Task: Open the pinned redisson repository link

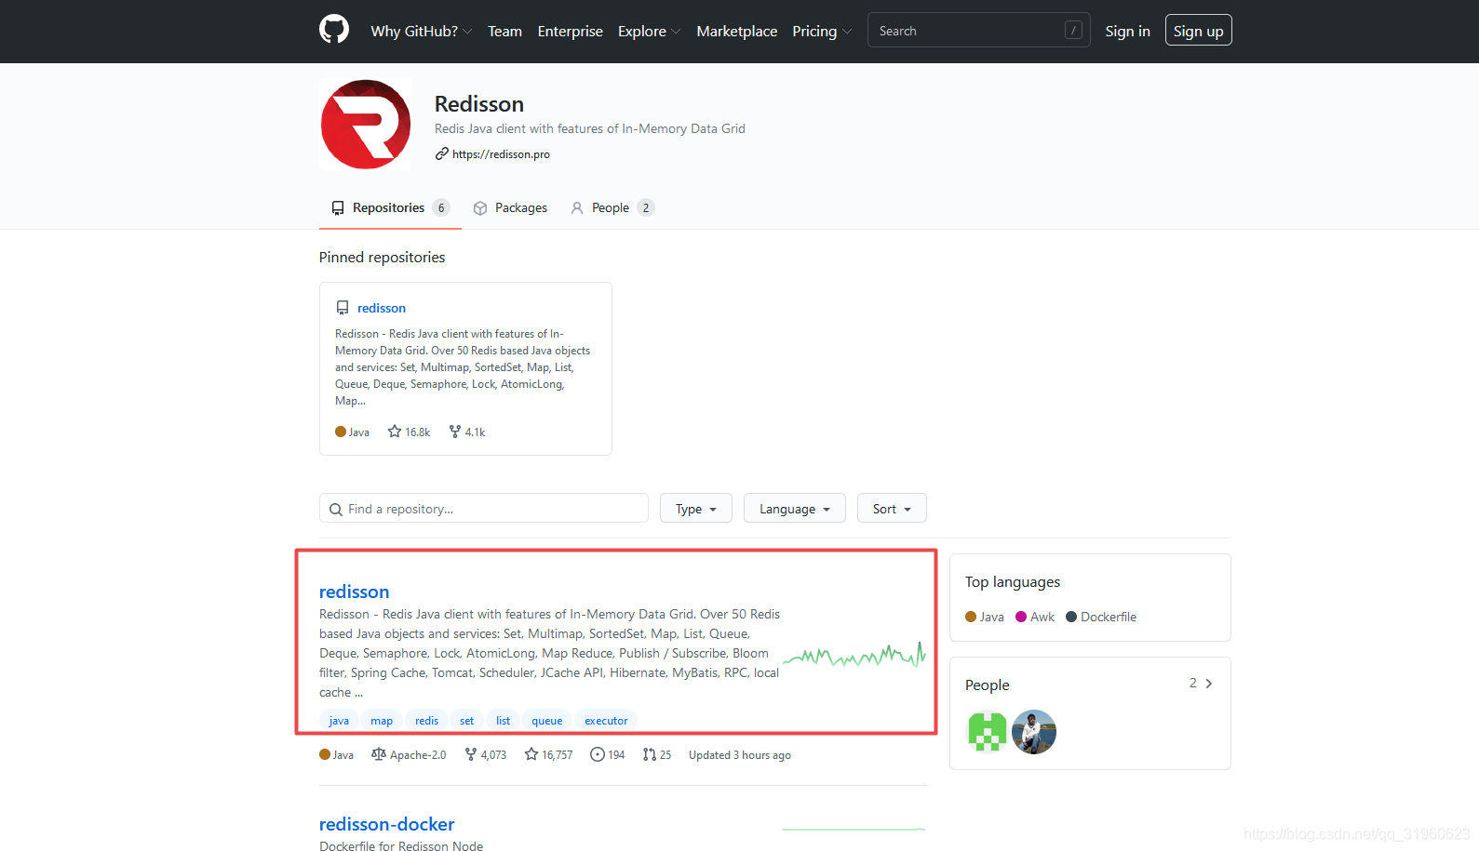Action: (382, 308)
